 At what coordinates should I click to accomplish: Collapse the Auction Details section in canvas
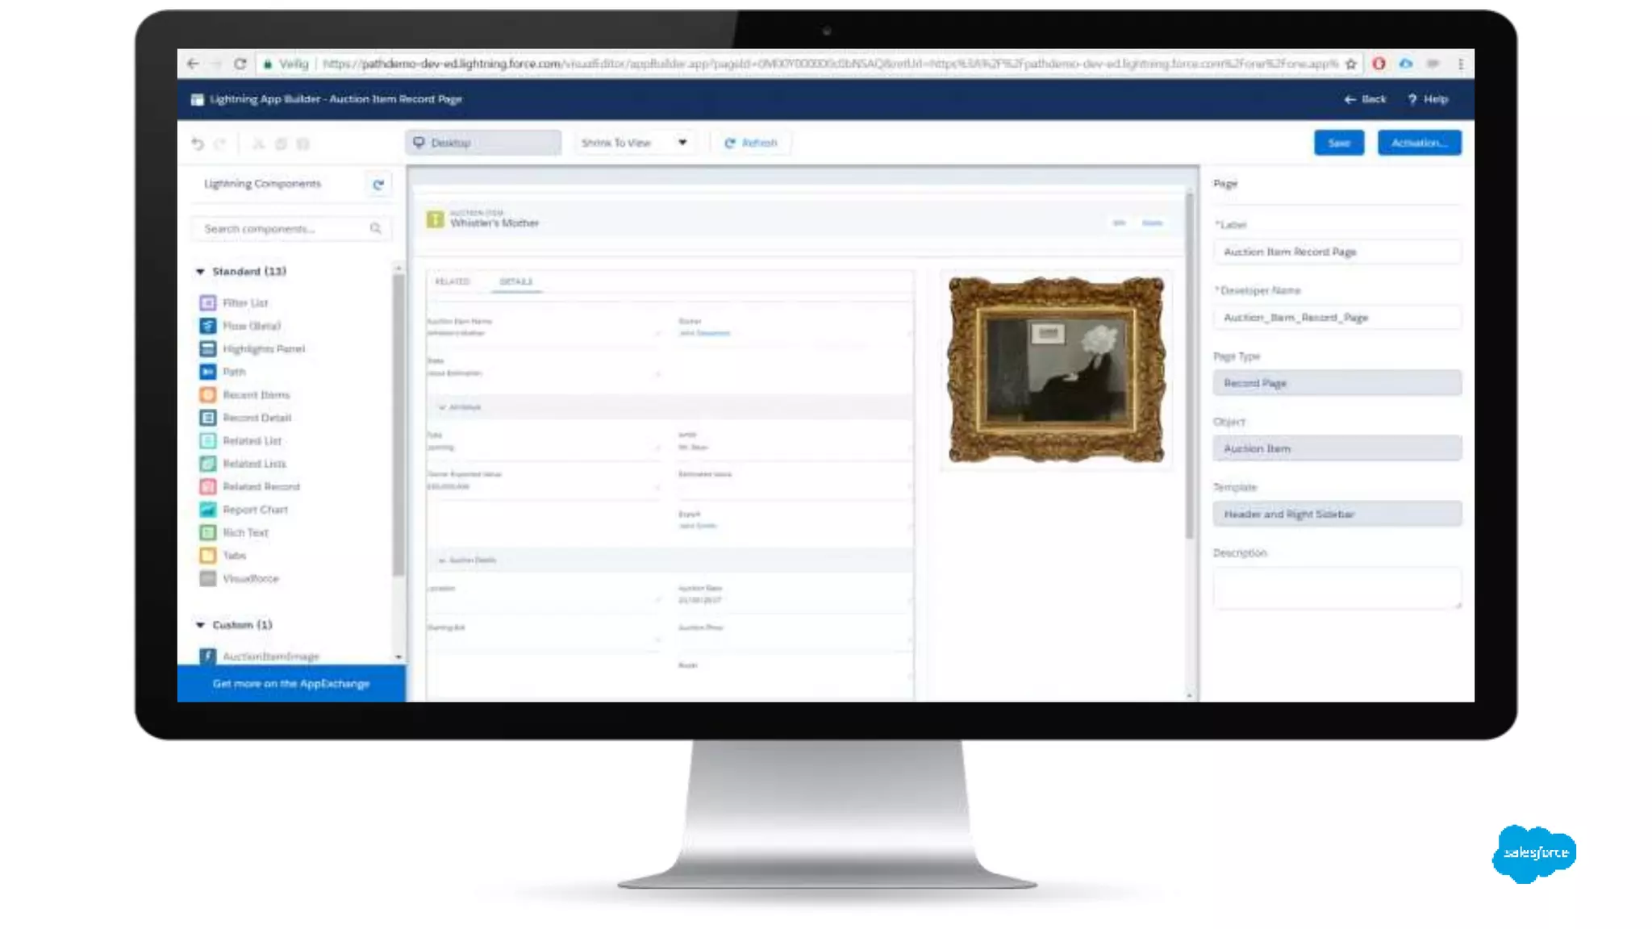point(442,560)
